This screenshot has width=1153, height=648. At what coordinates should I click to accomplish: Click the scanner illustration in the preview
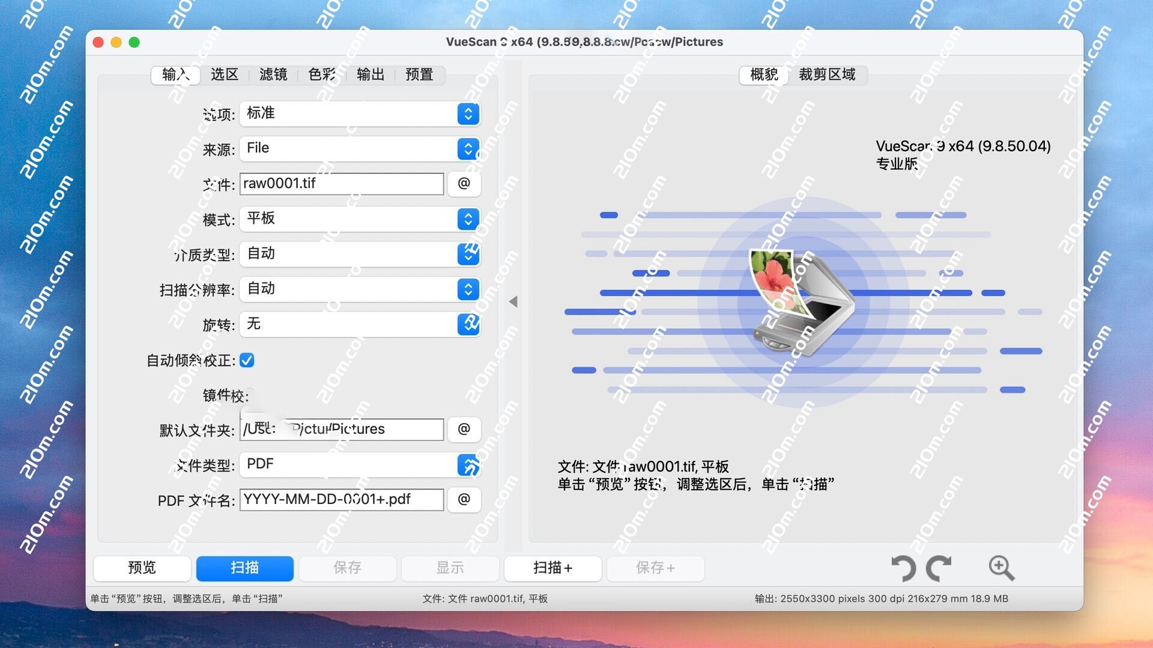click(802, 302)
